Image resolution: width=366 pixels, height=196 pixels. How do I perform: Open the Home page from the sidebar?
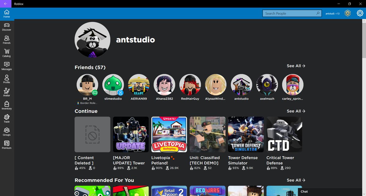pos(6,13)
